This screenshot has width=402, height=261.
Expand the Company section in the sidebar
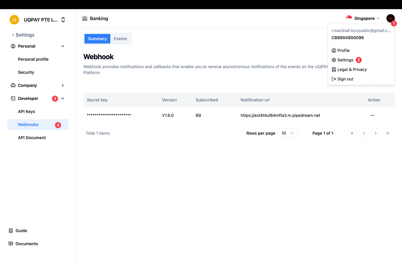pos(63,85)
